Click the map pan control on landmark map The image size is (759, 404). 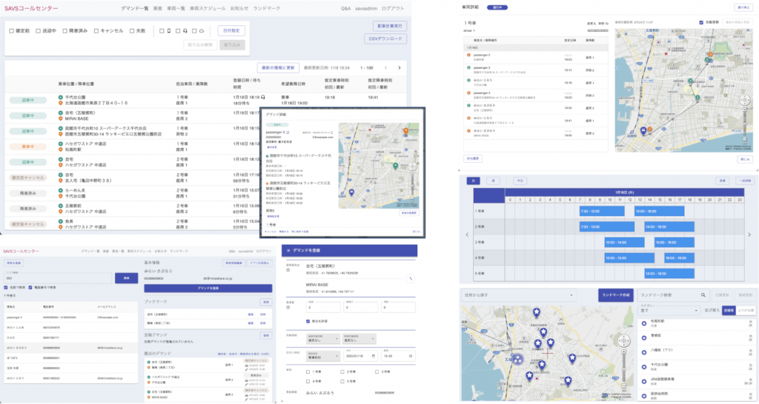click(x=623, y=341)
